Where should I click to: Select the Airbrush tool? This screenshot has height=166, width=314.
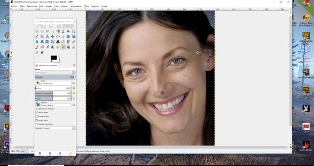point(47,47)
